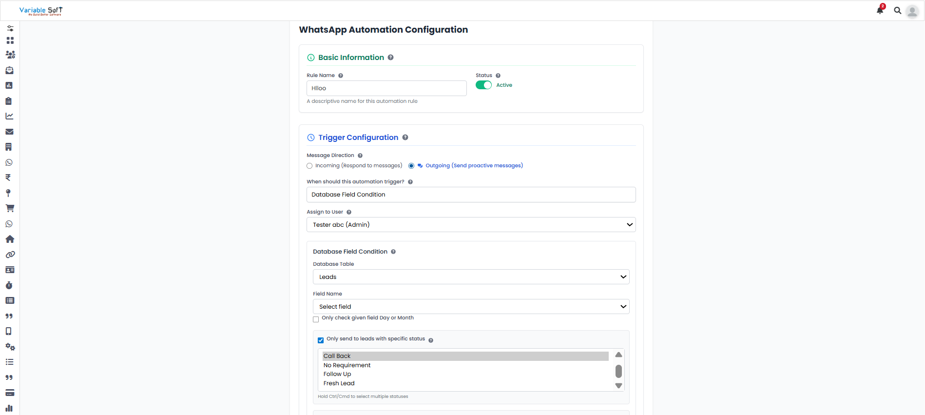Uncheck Only send to leads with specific status
The height and width of the screenshot is (415, 925).
click(x=321, y=340)
